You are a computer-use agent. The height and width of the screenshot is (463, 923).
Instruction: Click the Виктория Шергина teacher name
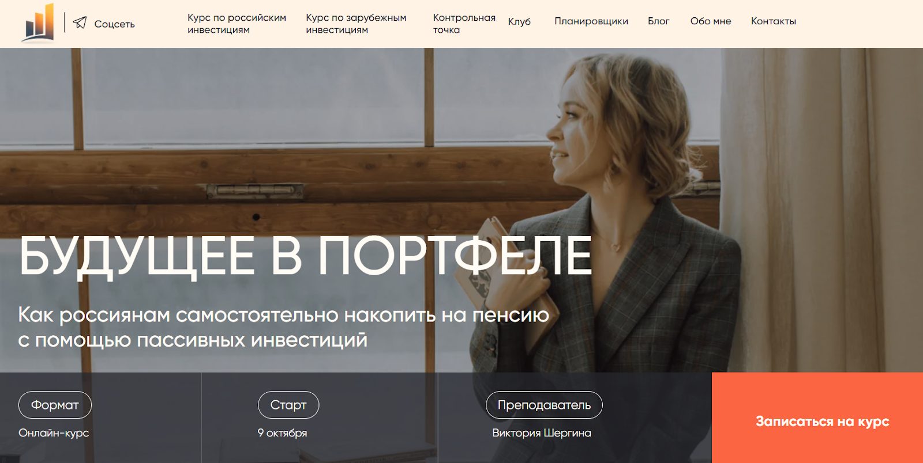tap(542, 432)
